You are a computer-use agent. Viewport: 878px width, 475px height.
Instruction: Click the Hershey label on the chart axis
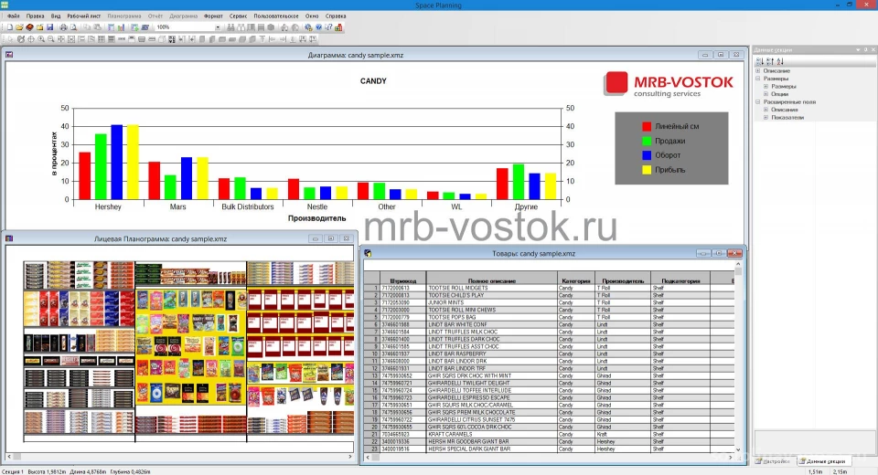(x=108, y=206)
